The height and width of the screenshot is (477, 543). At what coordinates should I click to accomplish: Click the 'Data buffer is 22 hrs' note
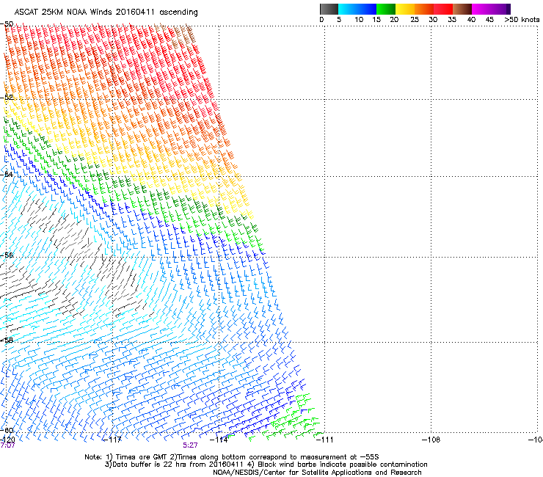point(266,465)
